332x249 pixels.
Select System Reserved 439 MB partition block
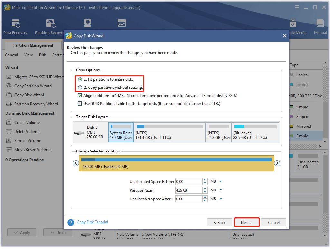click(121, 132)
